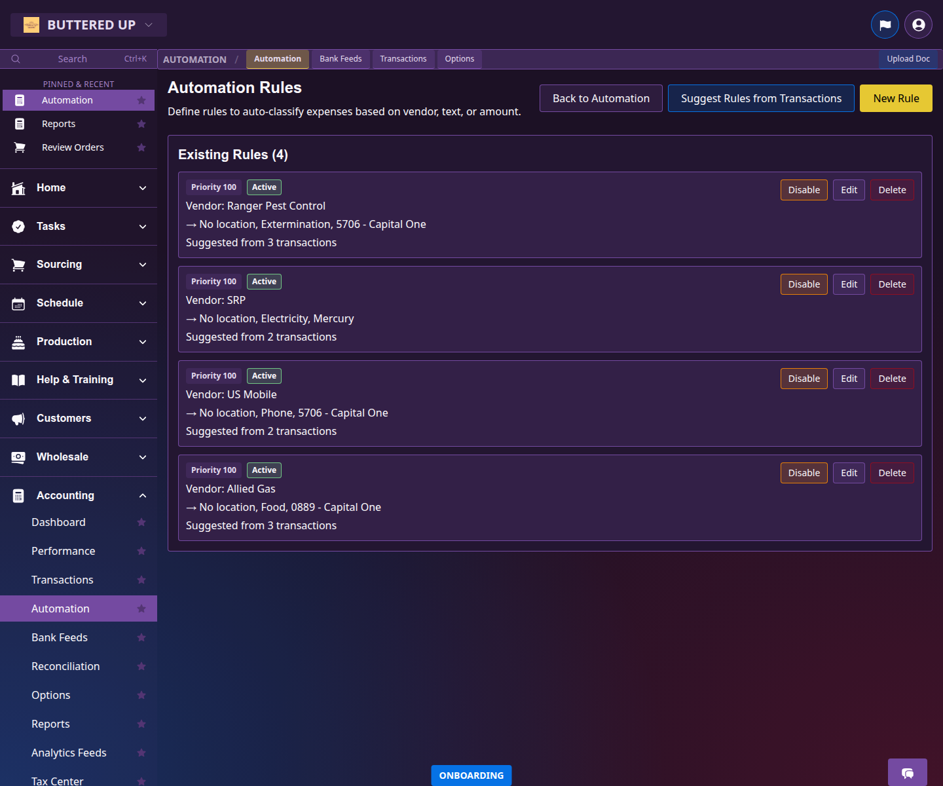
Task: Open the user profile icon
Action: tap(918, 25)
